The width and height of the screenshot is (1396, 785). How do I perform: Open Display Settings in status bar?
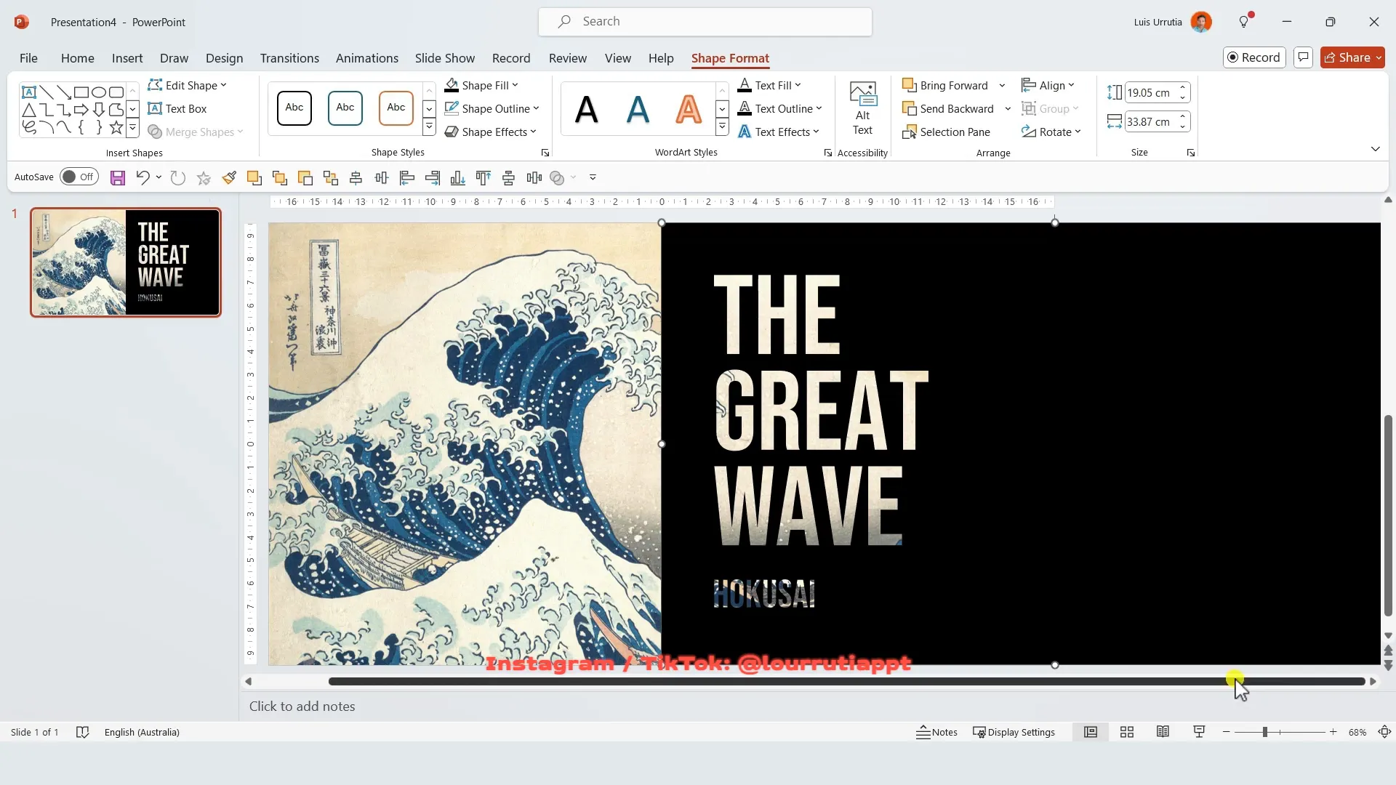1014,732
